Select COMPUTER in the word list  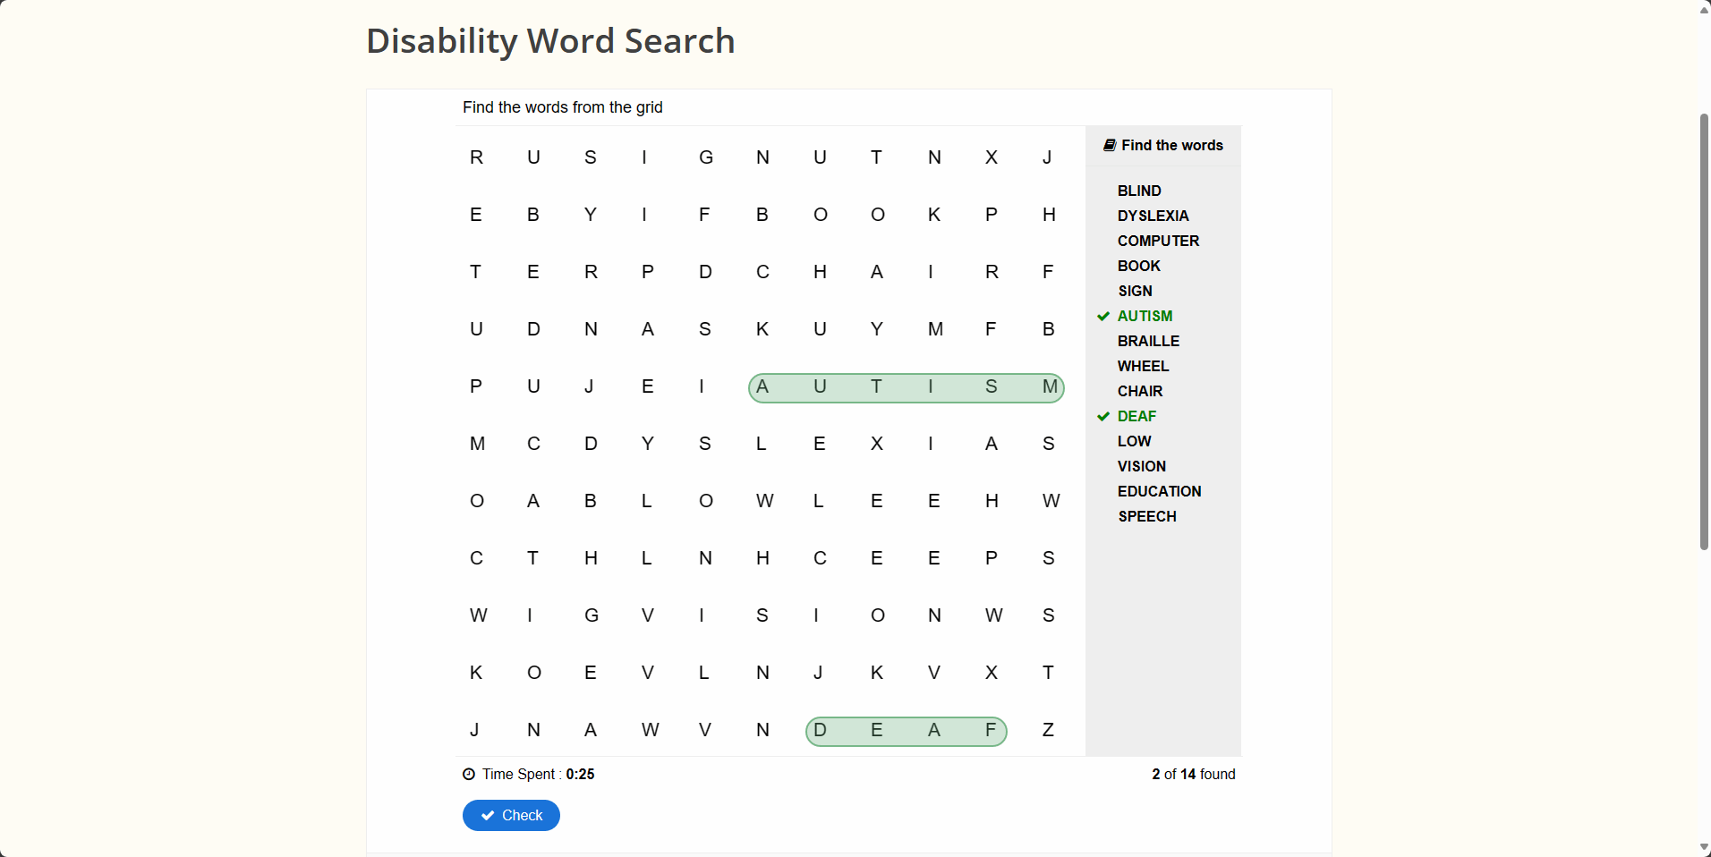1158,241
